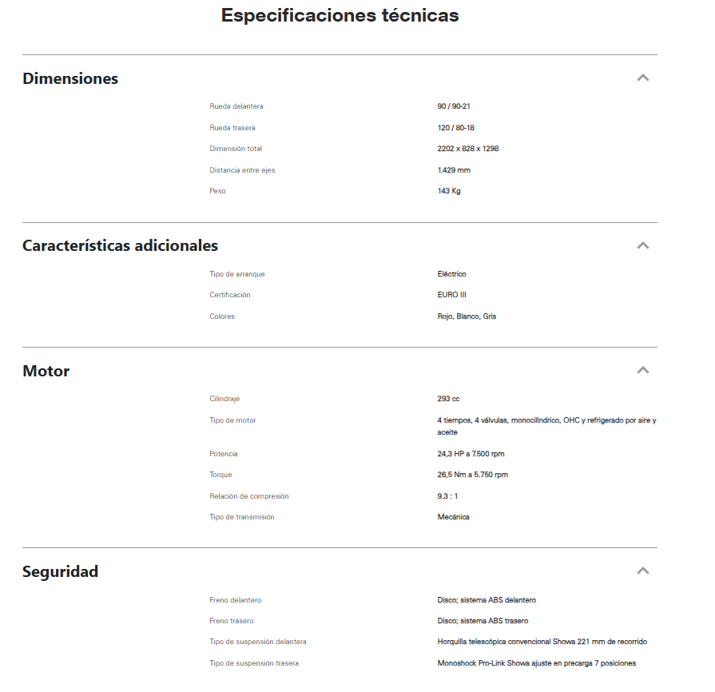Click the Rojo, Blanco, Gris colors value
Image resolution: width=715 pixels, height=692 pixels.
click(467, 316)
